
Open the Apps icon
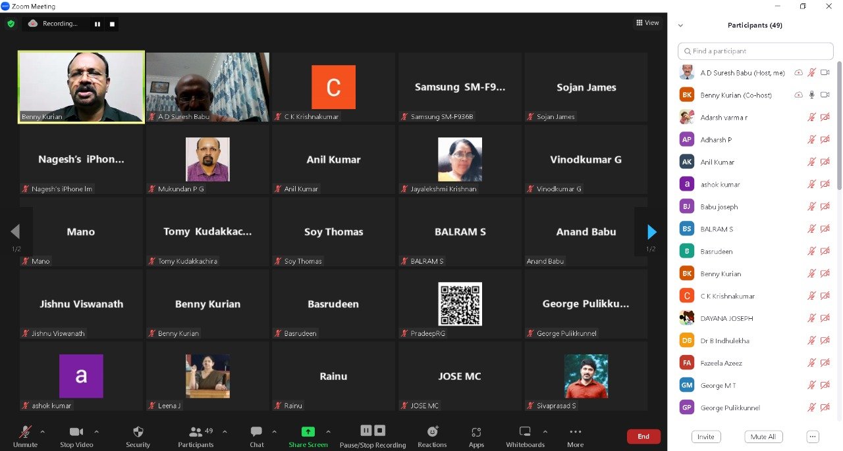pos(476,432)
